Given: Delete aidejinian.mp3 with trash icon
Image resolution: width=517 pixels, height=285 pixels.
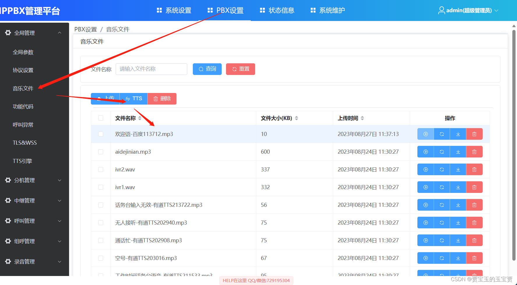Looking at the screenshot, I should point(474,152).
